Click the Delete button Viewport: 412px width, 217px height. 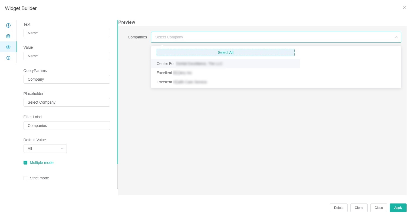pos(338,208)
